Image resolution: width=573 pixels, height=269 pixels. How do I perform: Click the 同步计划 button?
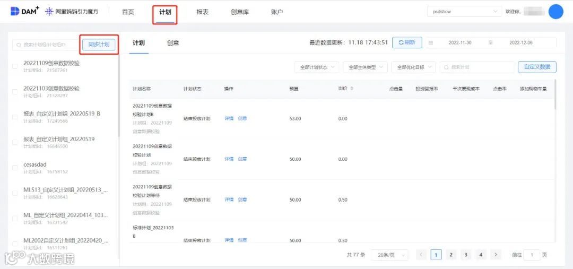[99, 45]
